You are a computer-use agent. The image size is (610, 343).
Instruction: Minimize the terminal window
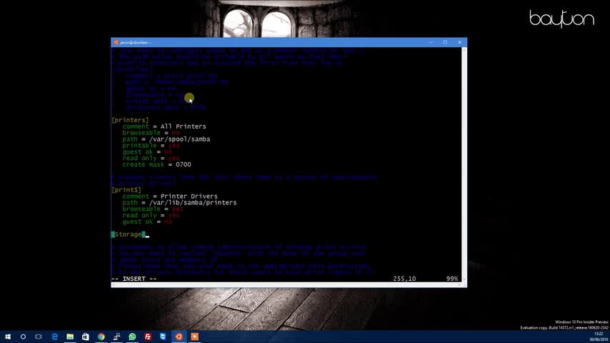click(x=431, y=42)
